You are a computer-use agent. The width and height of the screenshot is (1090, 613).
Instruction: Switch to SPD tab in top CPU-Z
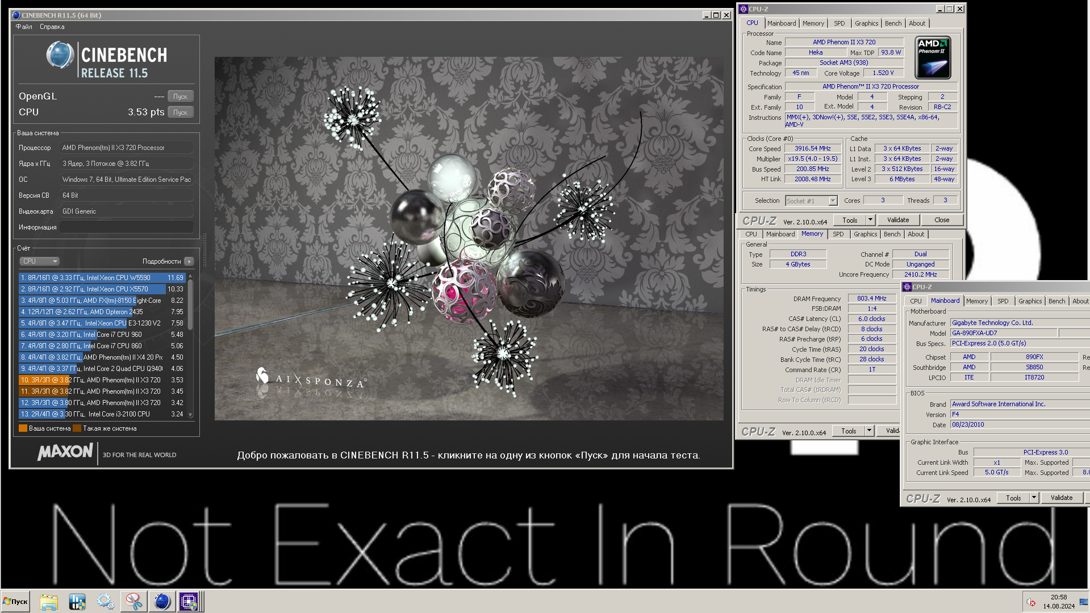[x=840, y=23]
